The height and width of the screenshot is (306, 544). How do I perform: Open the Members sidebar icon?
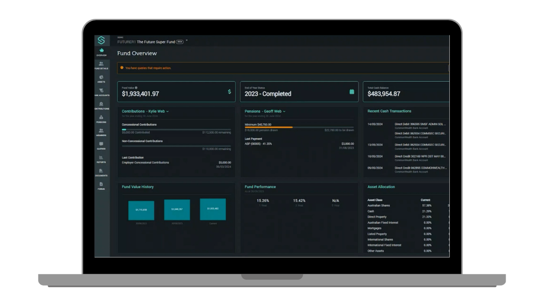click(101, 131)
